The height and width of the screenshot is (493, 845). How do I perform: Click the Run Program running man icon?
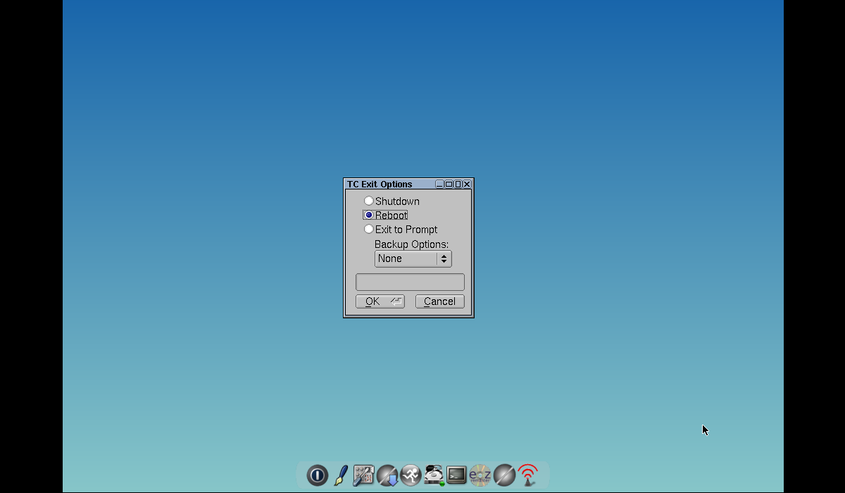point(411,475)
